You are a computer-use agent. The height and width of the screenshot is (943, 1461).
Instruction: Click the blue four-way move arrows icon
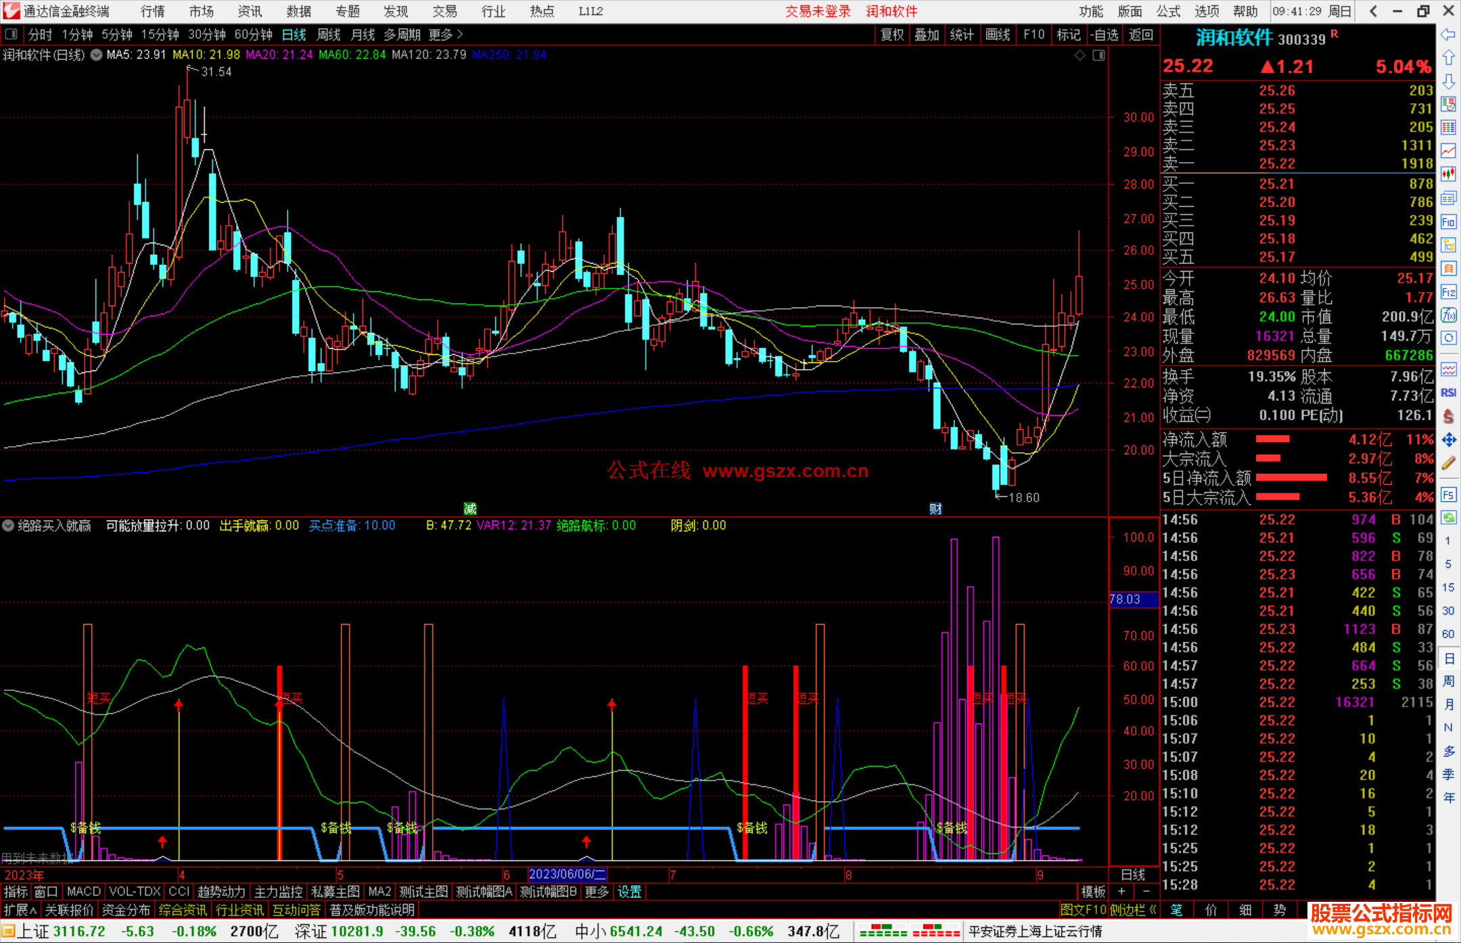[x=1448, y=440]
